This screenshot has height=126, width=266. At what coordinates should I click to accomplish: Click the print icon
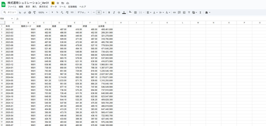click(x=30, y=12)
